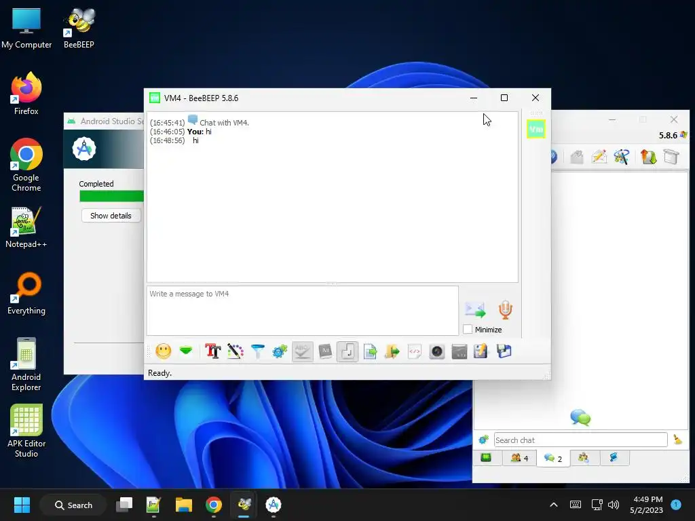Click the Completed green progress bar
The width and height of the screenshot is (695, 521).
click(112, 196)
